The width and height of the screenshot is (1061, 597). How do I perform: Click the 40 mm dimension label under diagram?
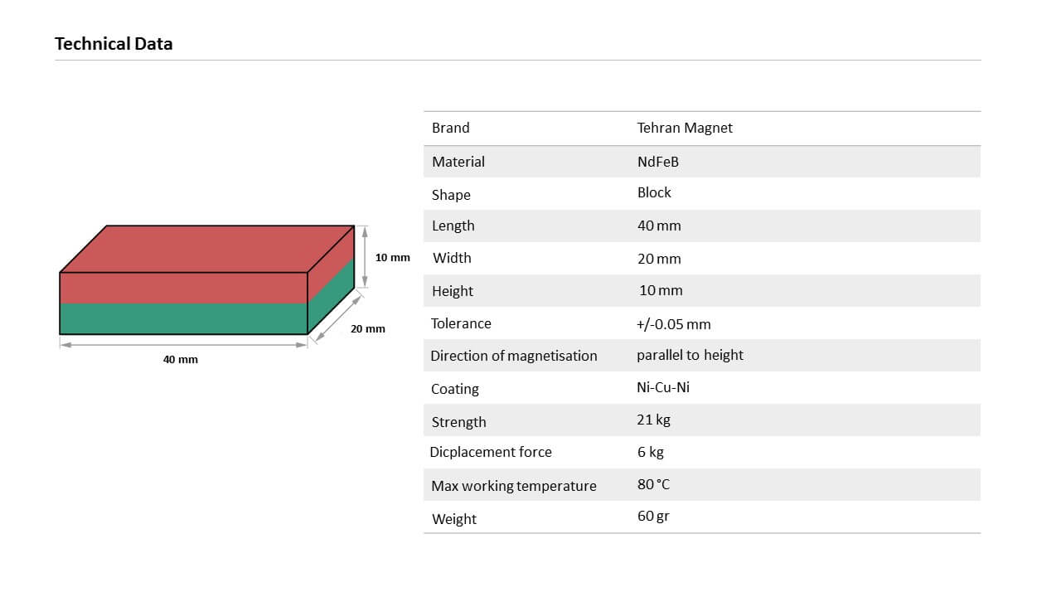click(181, 359)
